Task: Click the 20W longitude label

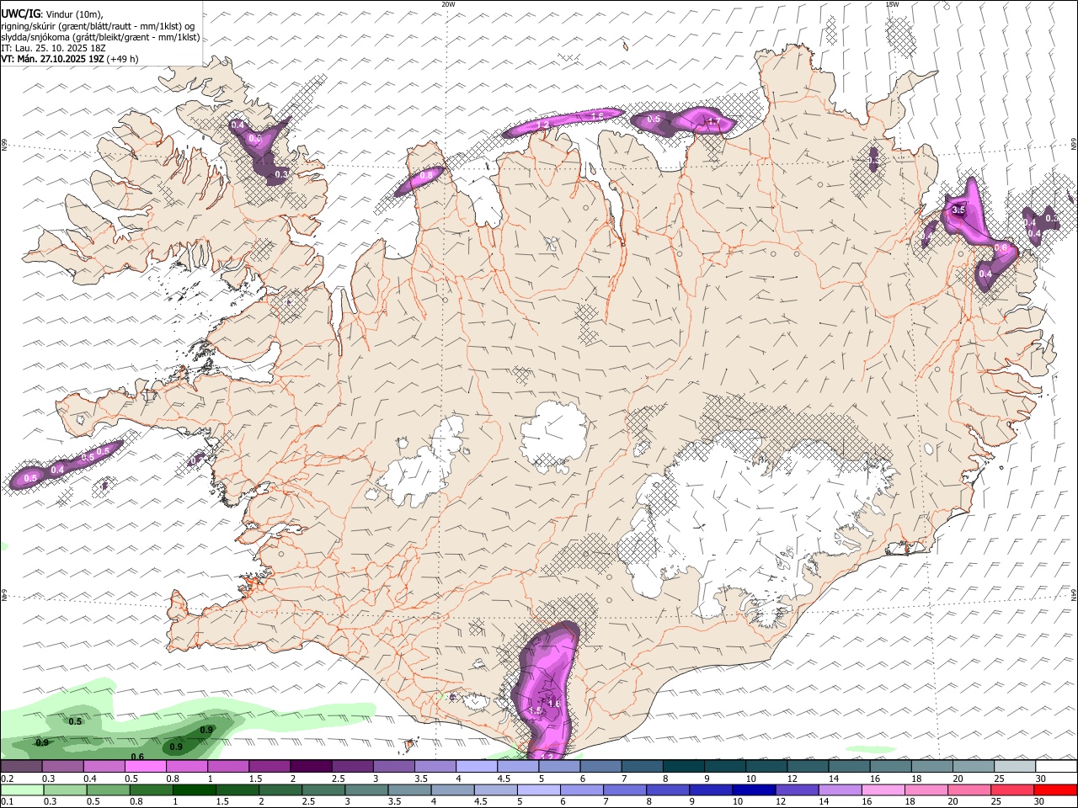Action: pyautogui.click(x=448, y=4)
